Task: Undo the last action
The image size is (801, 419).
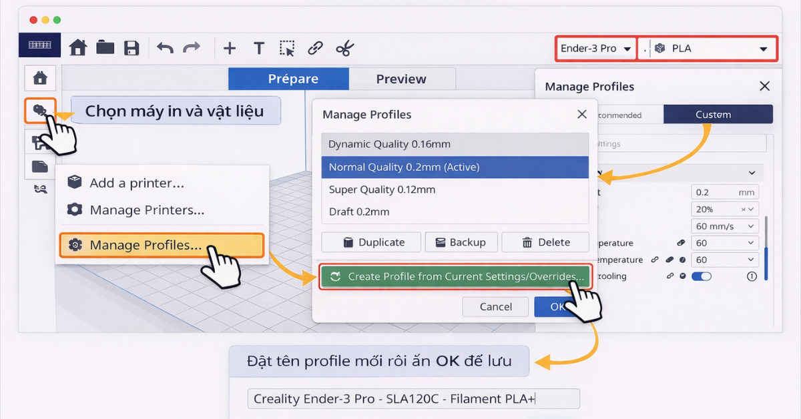Action: (x=165, y=48)
